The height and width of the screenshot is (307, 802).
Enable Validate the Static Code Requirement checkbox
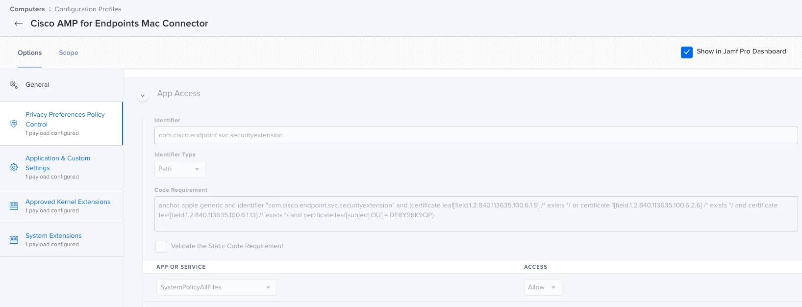tap(161, 246)
